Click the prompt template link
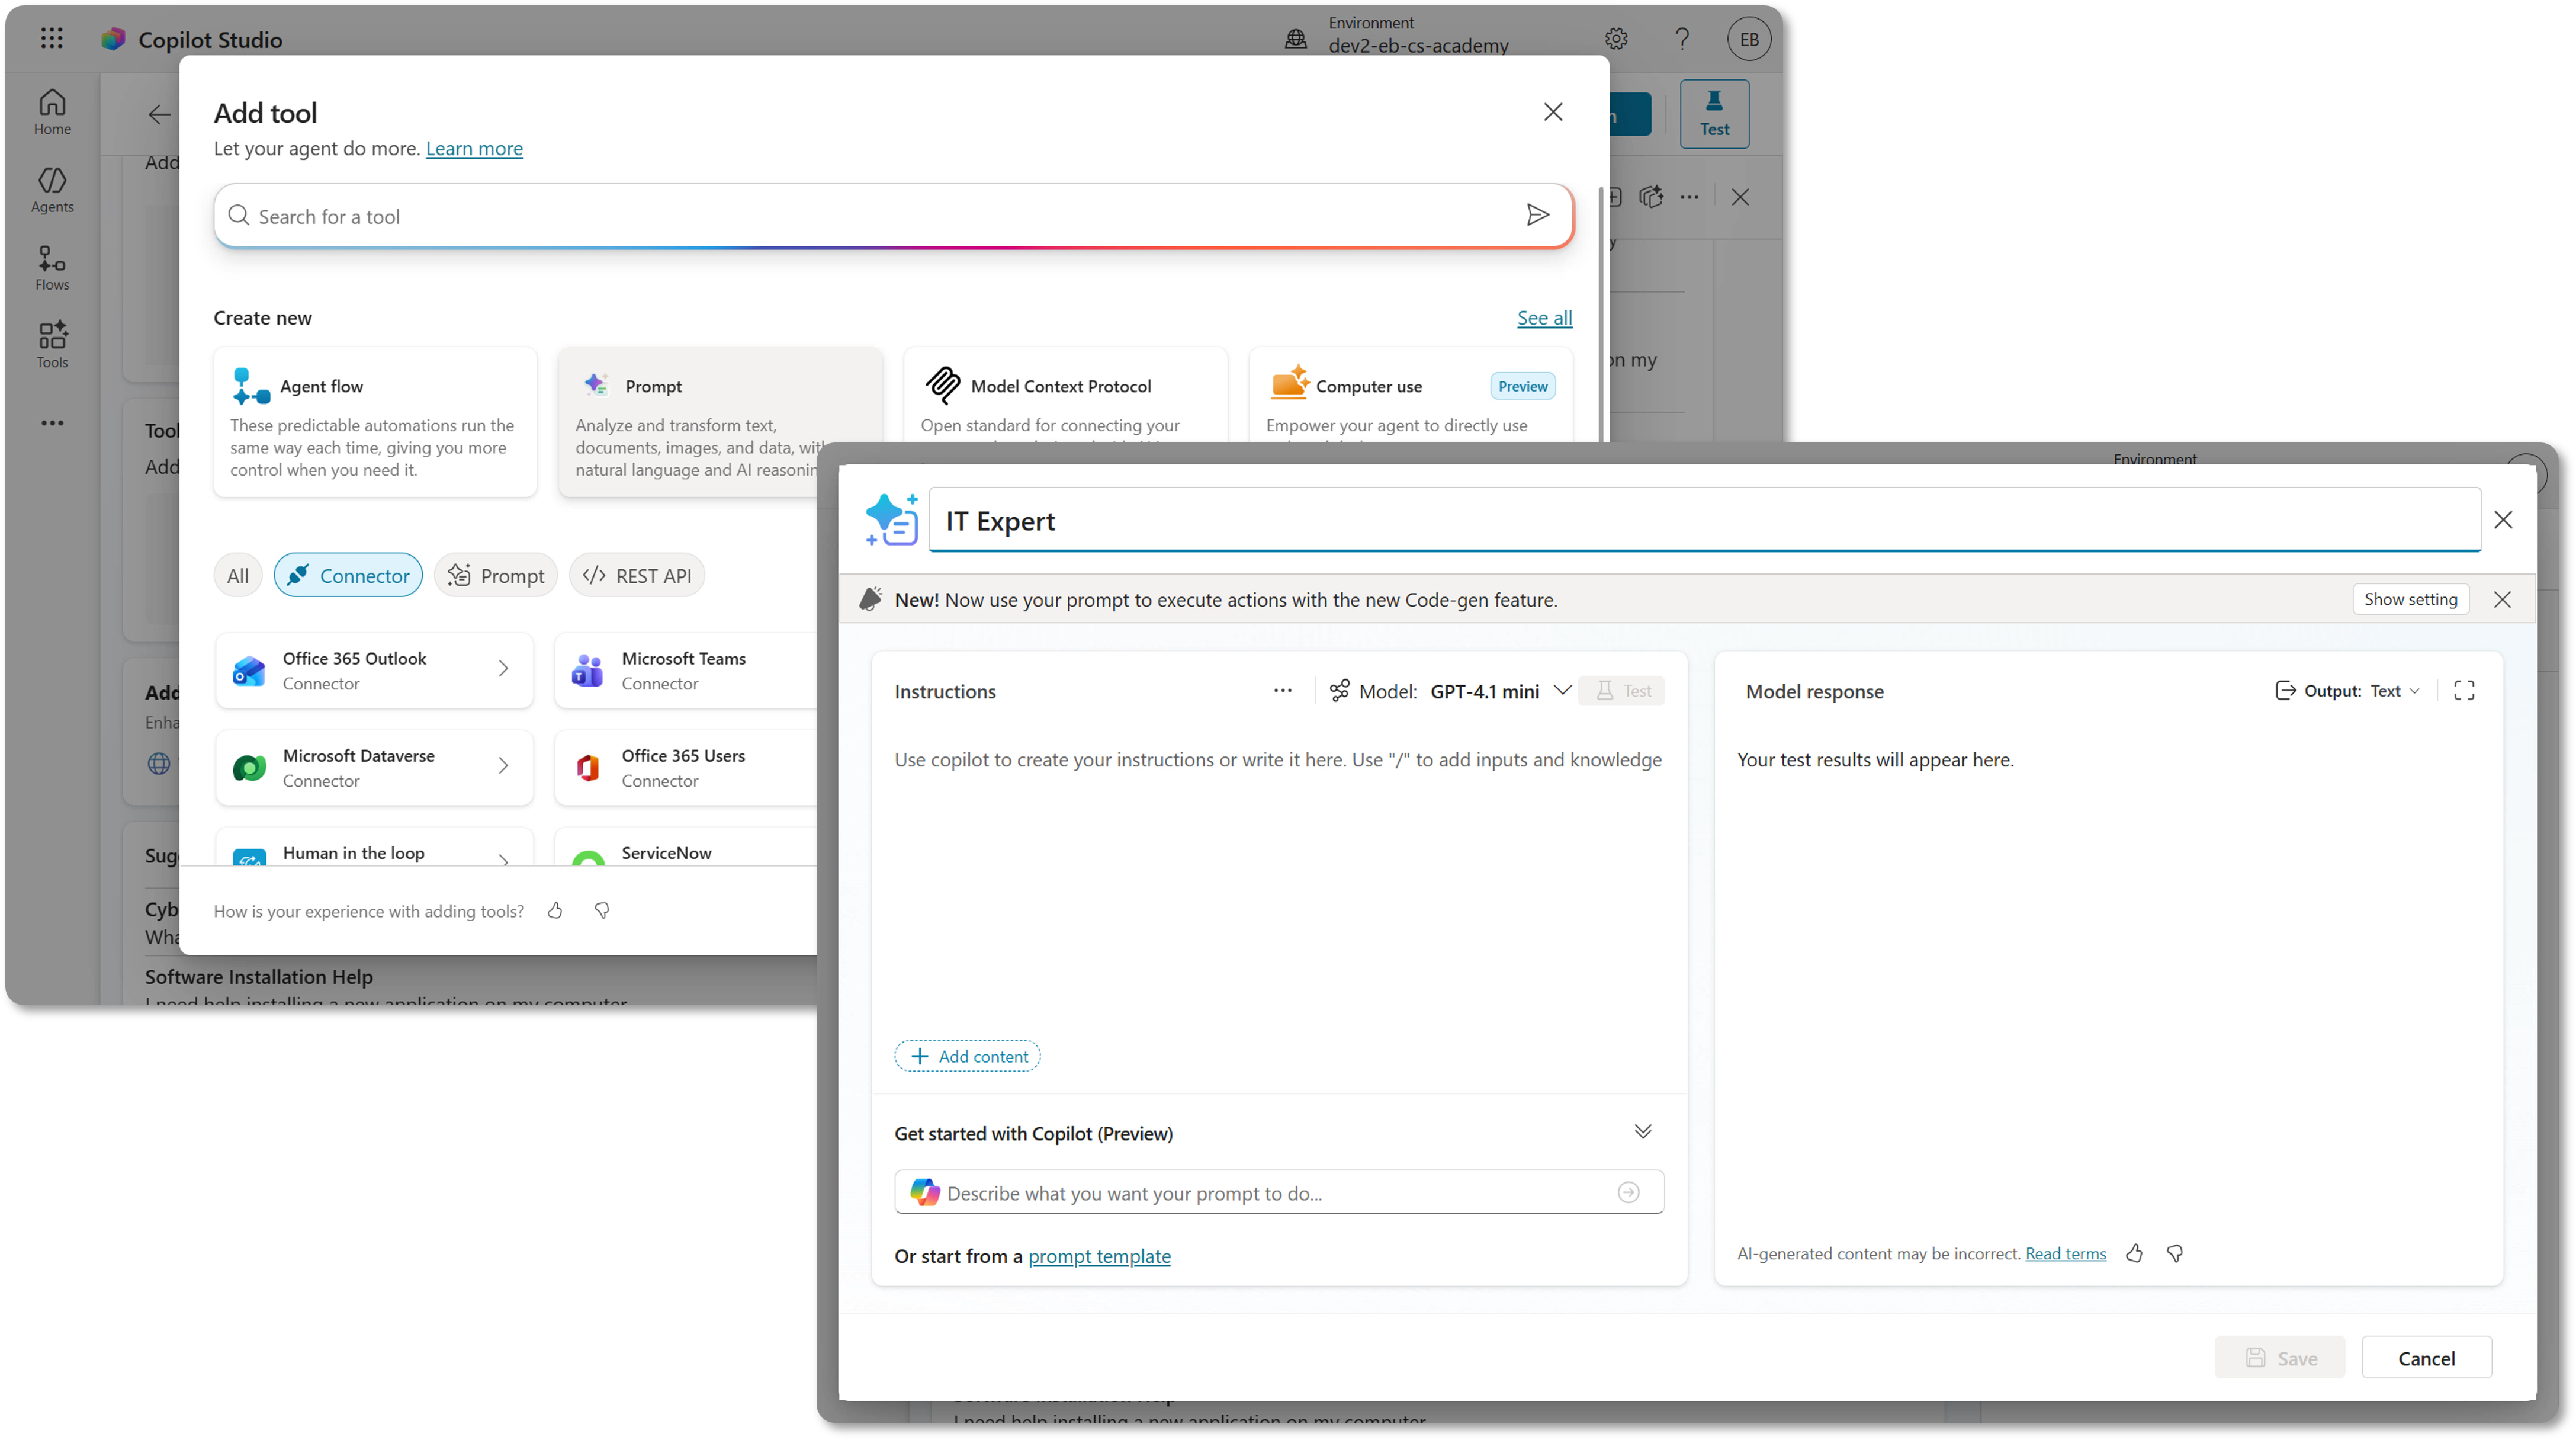 pos(1099,1256)
